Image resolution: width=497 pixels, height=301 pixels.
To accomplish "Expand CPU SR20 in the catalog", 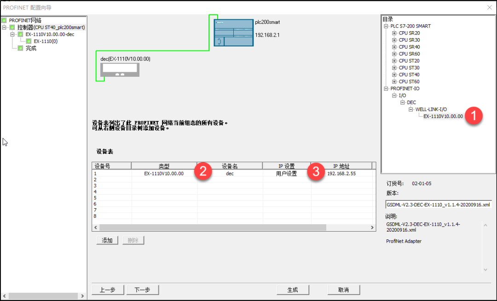I will click(x=394, y=33).
